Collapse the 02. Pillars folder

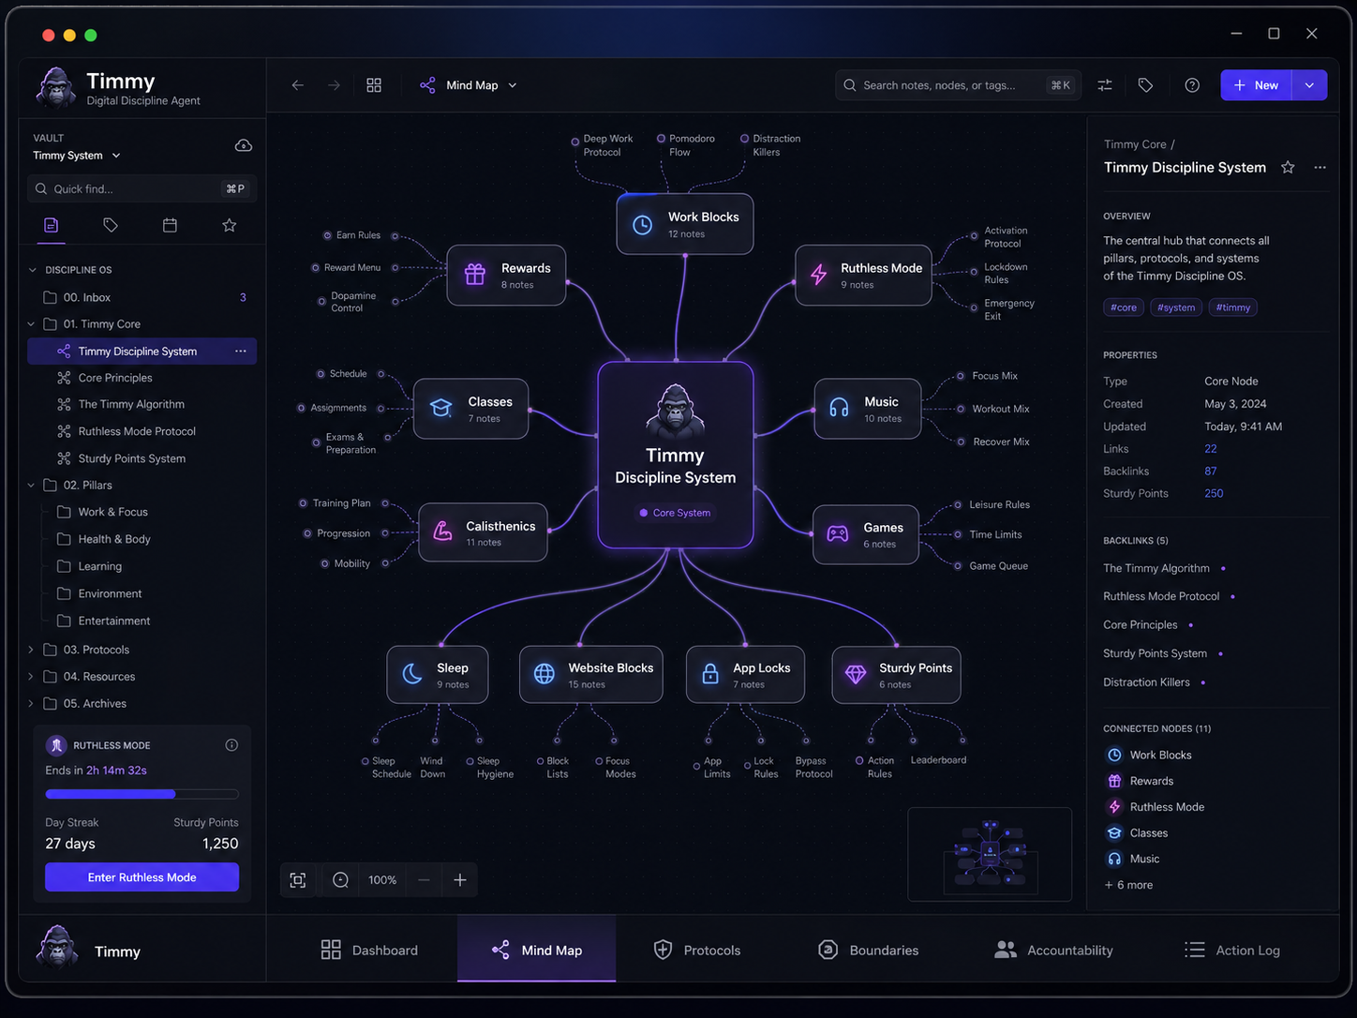pos(31,486)
